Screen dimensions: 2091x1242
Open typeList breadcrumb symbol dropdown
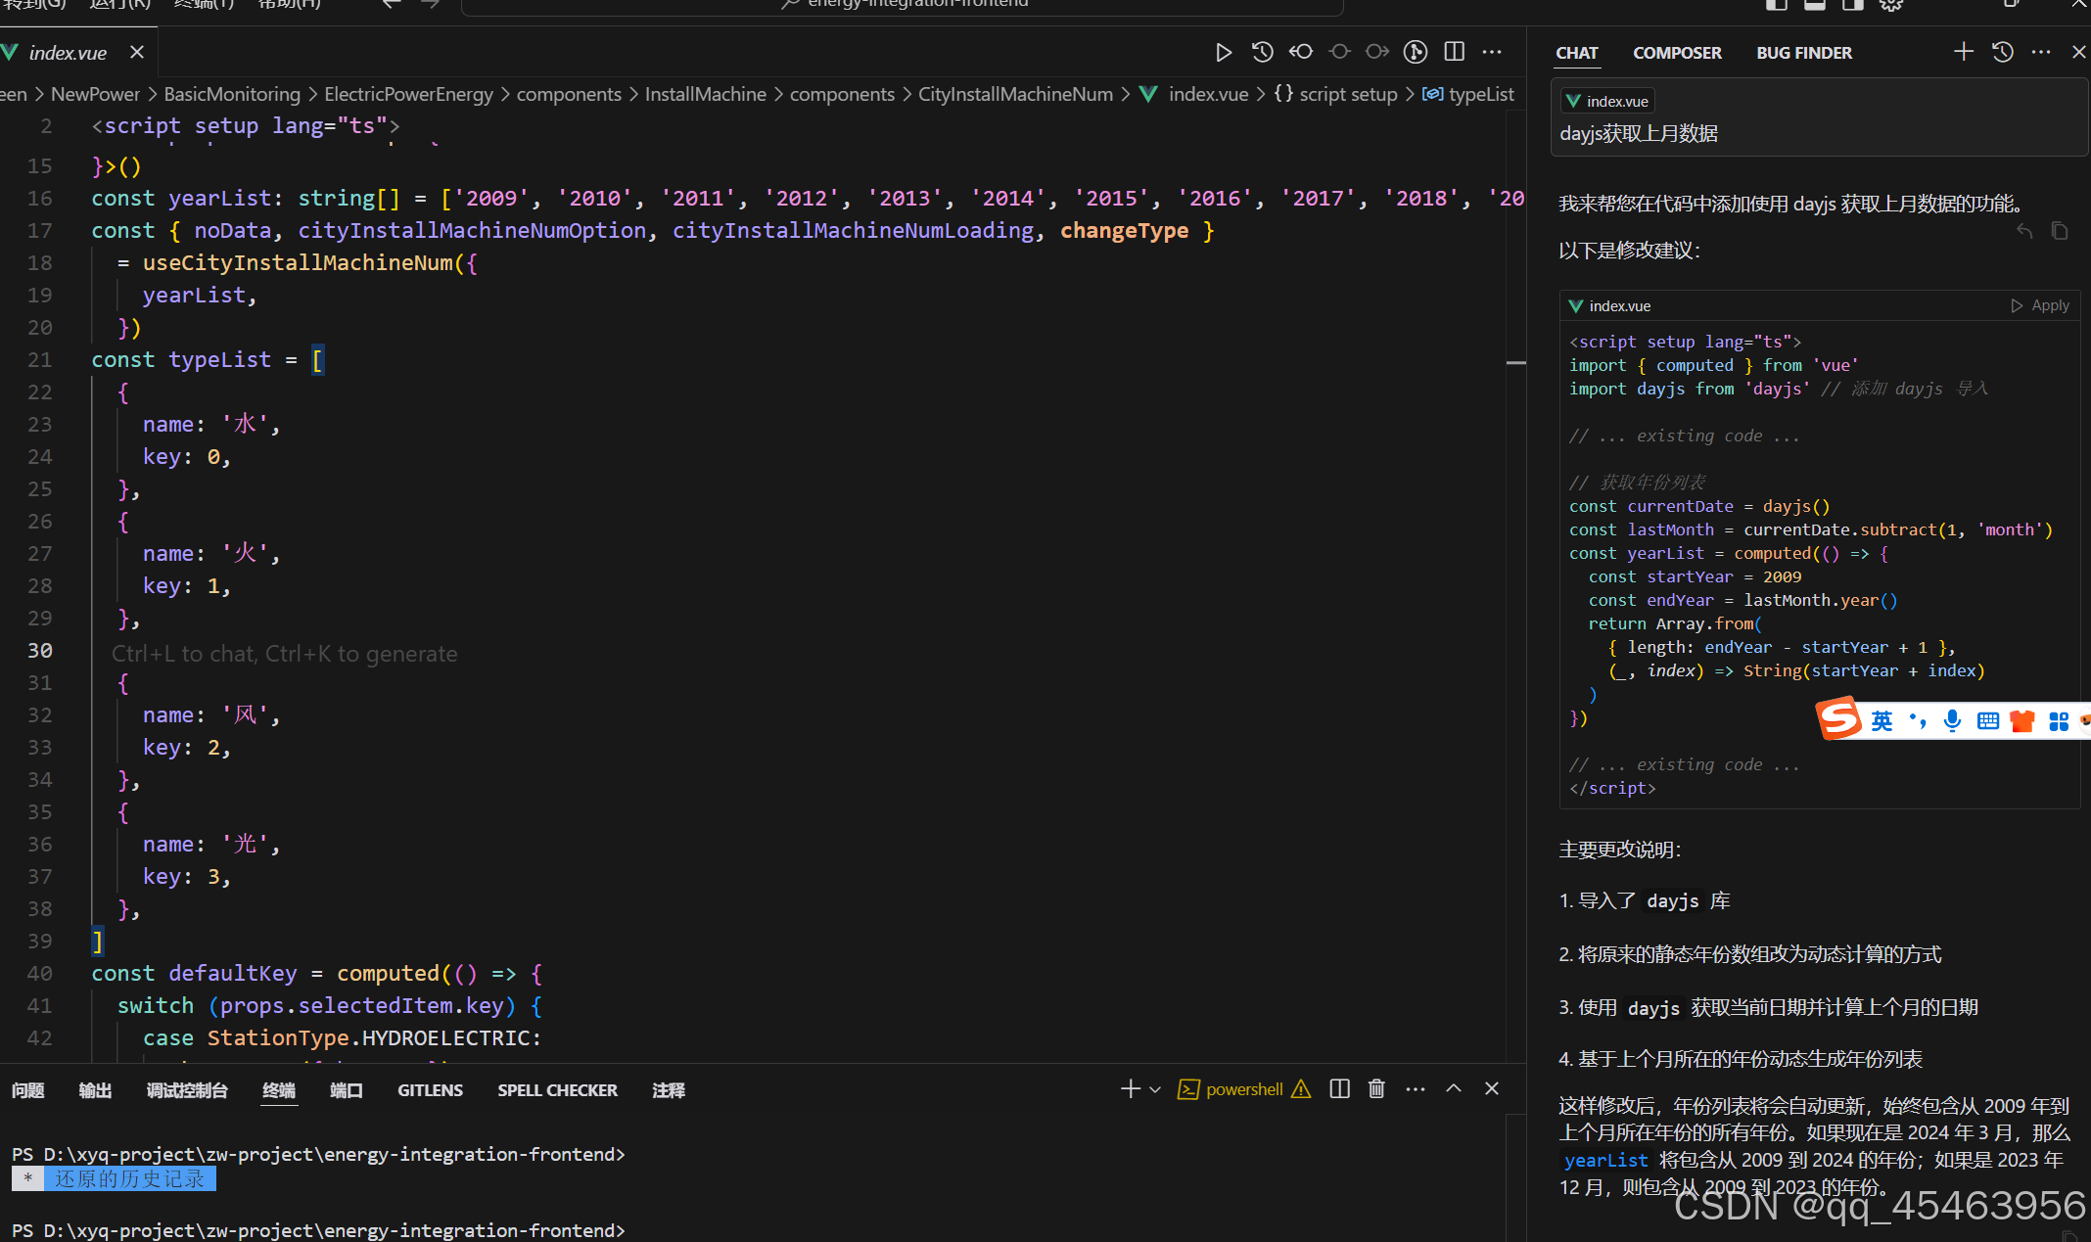tap(1479, 94)
